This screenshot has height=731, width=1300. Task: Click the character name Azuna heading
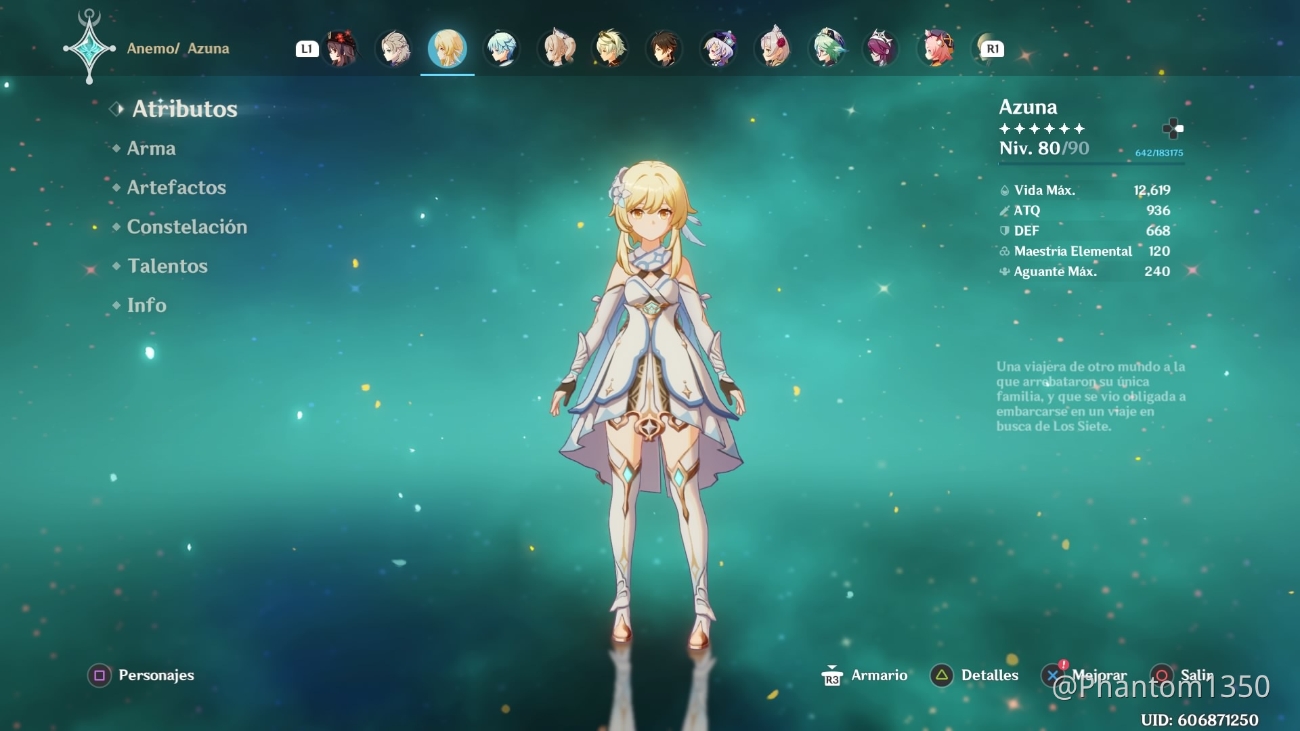pyautogui.click(x=1028, y=107)
